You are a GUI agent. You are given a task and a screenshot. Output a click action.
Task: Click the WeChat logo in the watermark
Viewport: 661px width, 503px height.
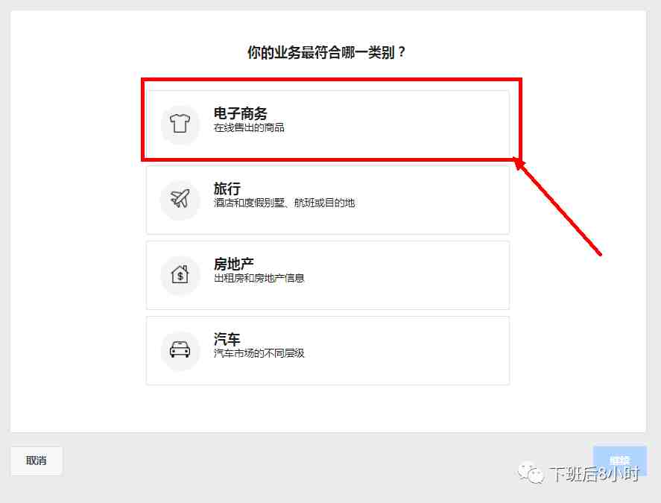pyautogui.click(x=531, y=473)
